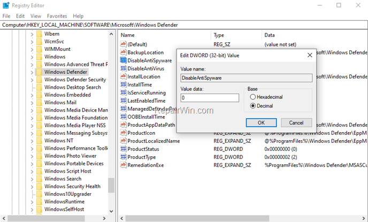This screenshot has width=368, height=222.
Task: Expand the Windows Security Health chevron
Action: (x=32, y=187)
